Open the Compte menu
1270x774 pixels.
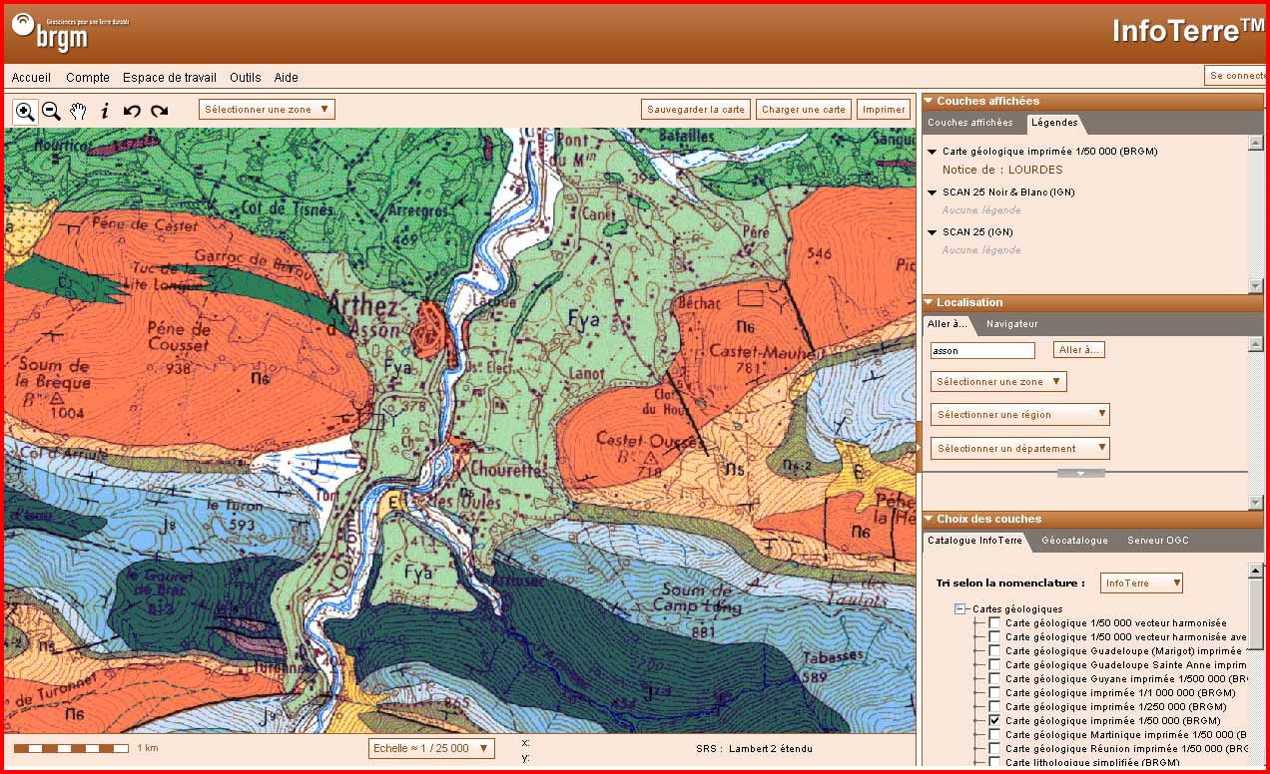(88, 78)
